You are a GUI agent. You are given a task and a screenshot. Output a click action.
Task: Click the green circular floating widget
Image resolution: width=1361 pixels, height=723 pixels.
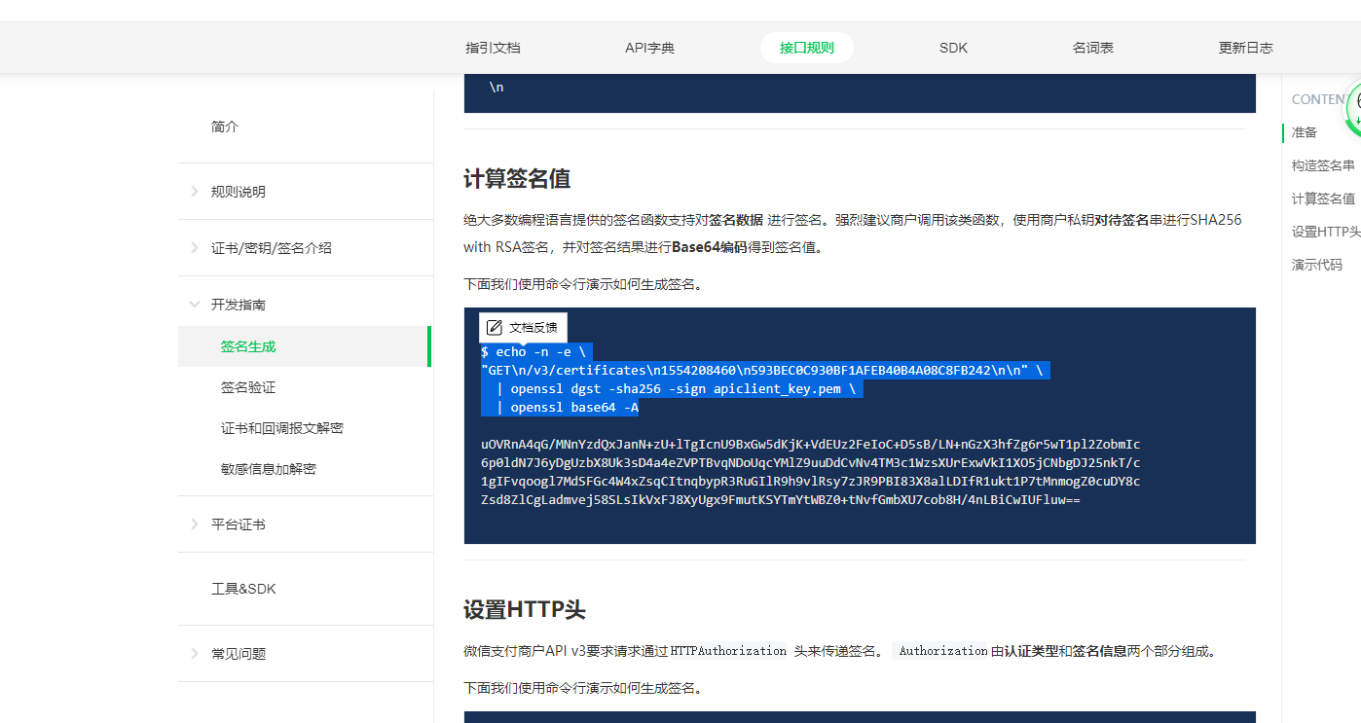[x=1353, y=109]
